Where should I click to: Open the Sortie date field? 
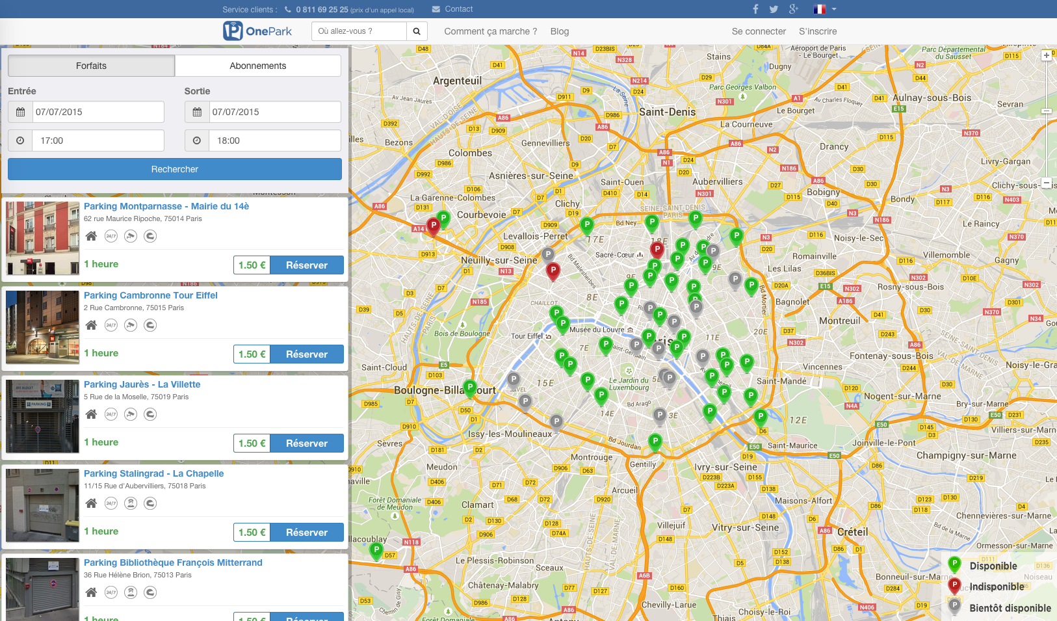(274, 112)
